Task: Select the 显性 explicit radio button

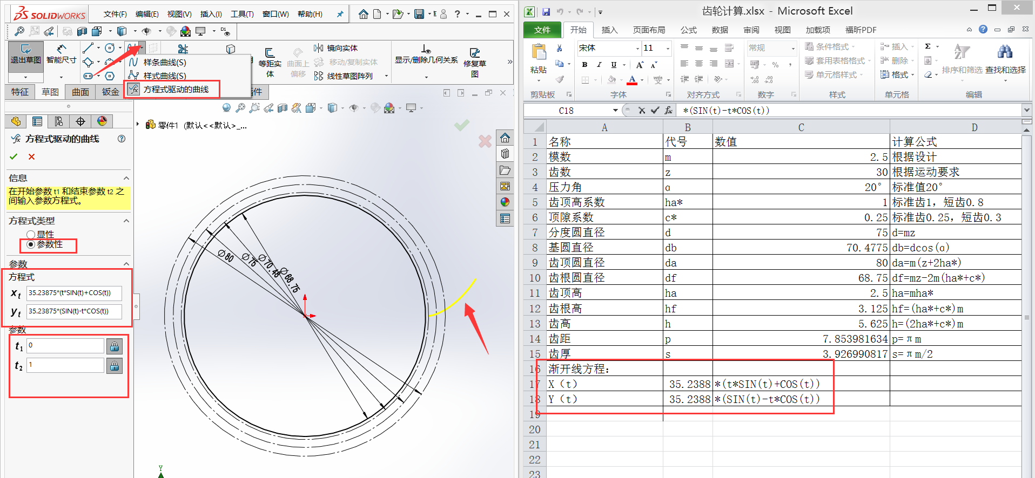Action: (31, 234)
